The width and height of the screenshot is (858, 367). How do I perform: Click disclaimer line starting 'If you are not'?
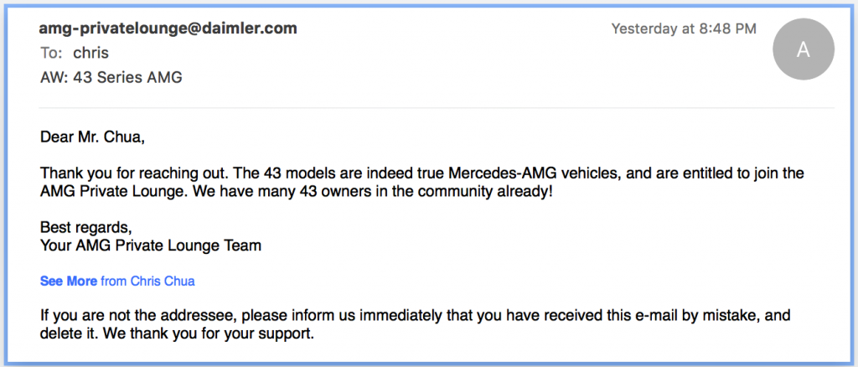pyautogui.click(x=416, y=316)
